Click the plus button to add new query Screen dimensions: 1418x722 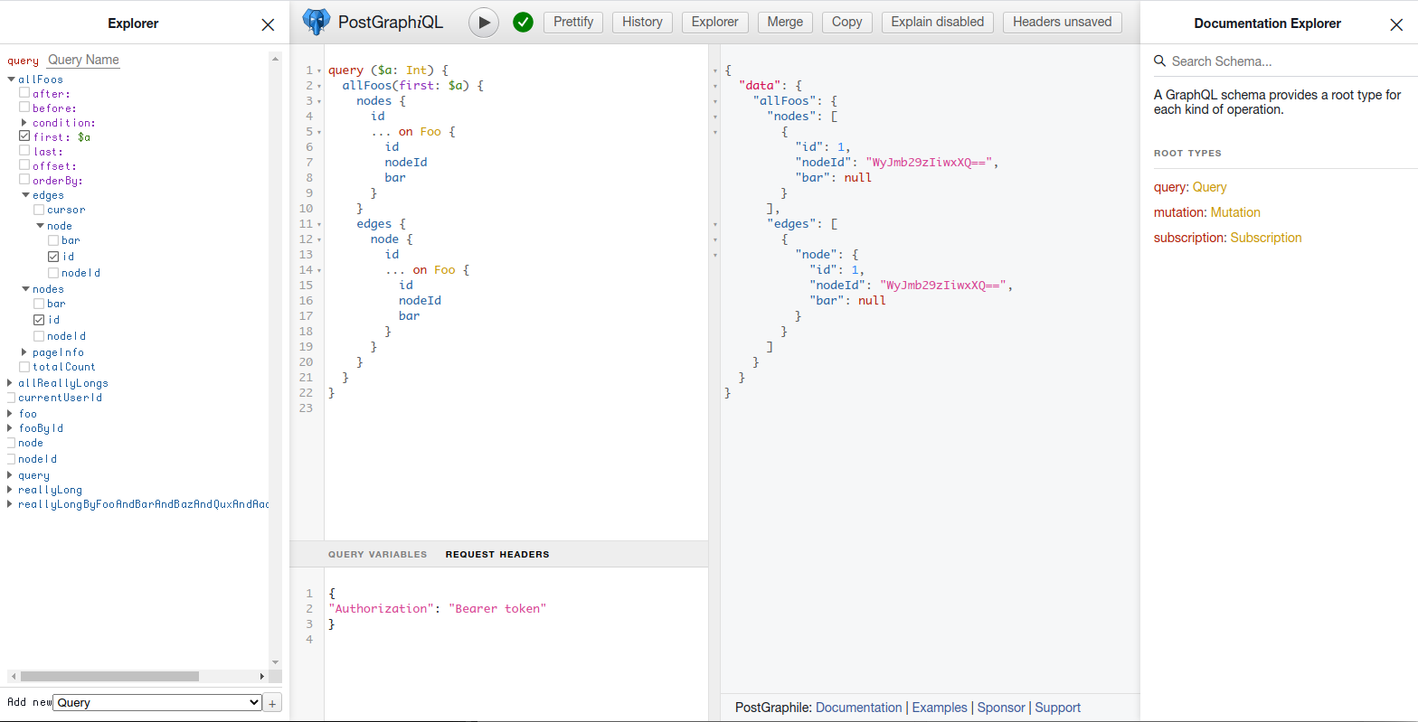[273, 702]
